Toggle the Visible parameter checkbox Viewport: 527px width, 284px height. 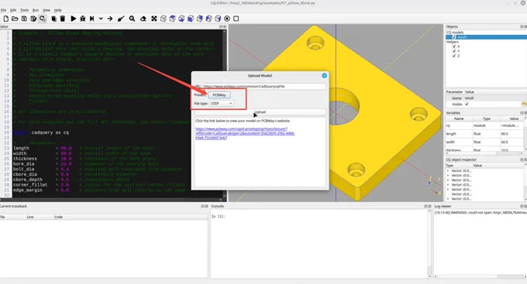coord(467,104)
